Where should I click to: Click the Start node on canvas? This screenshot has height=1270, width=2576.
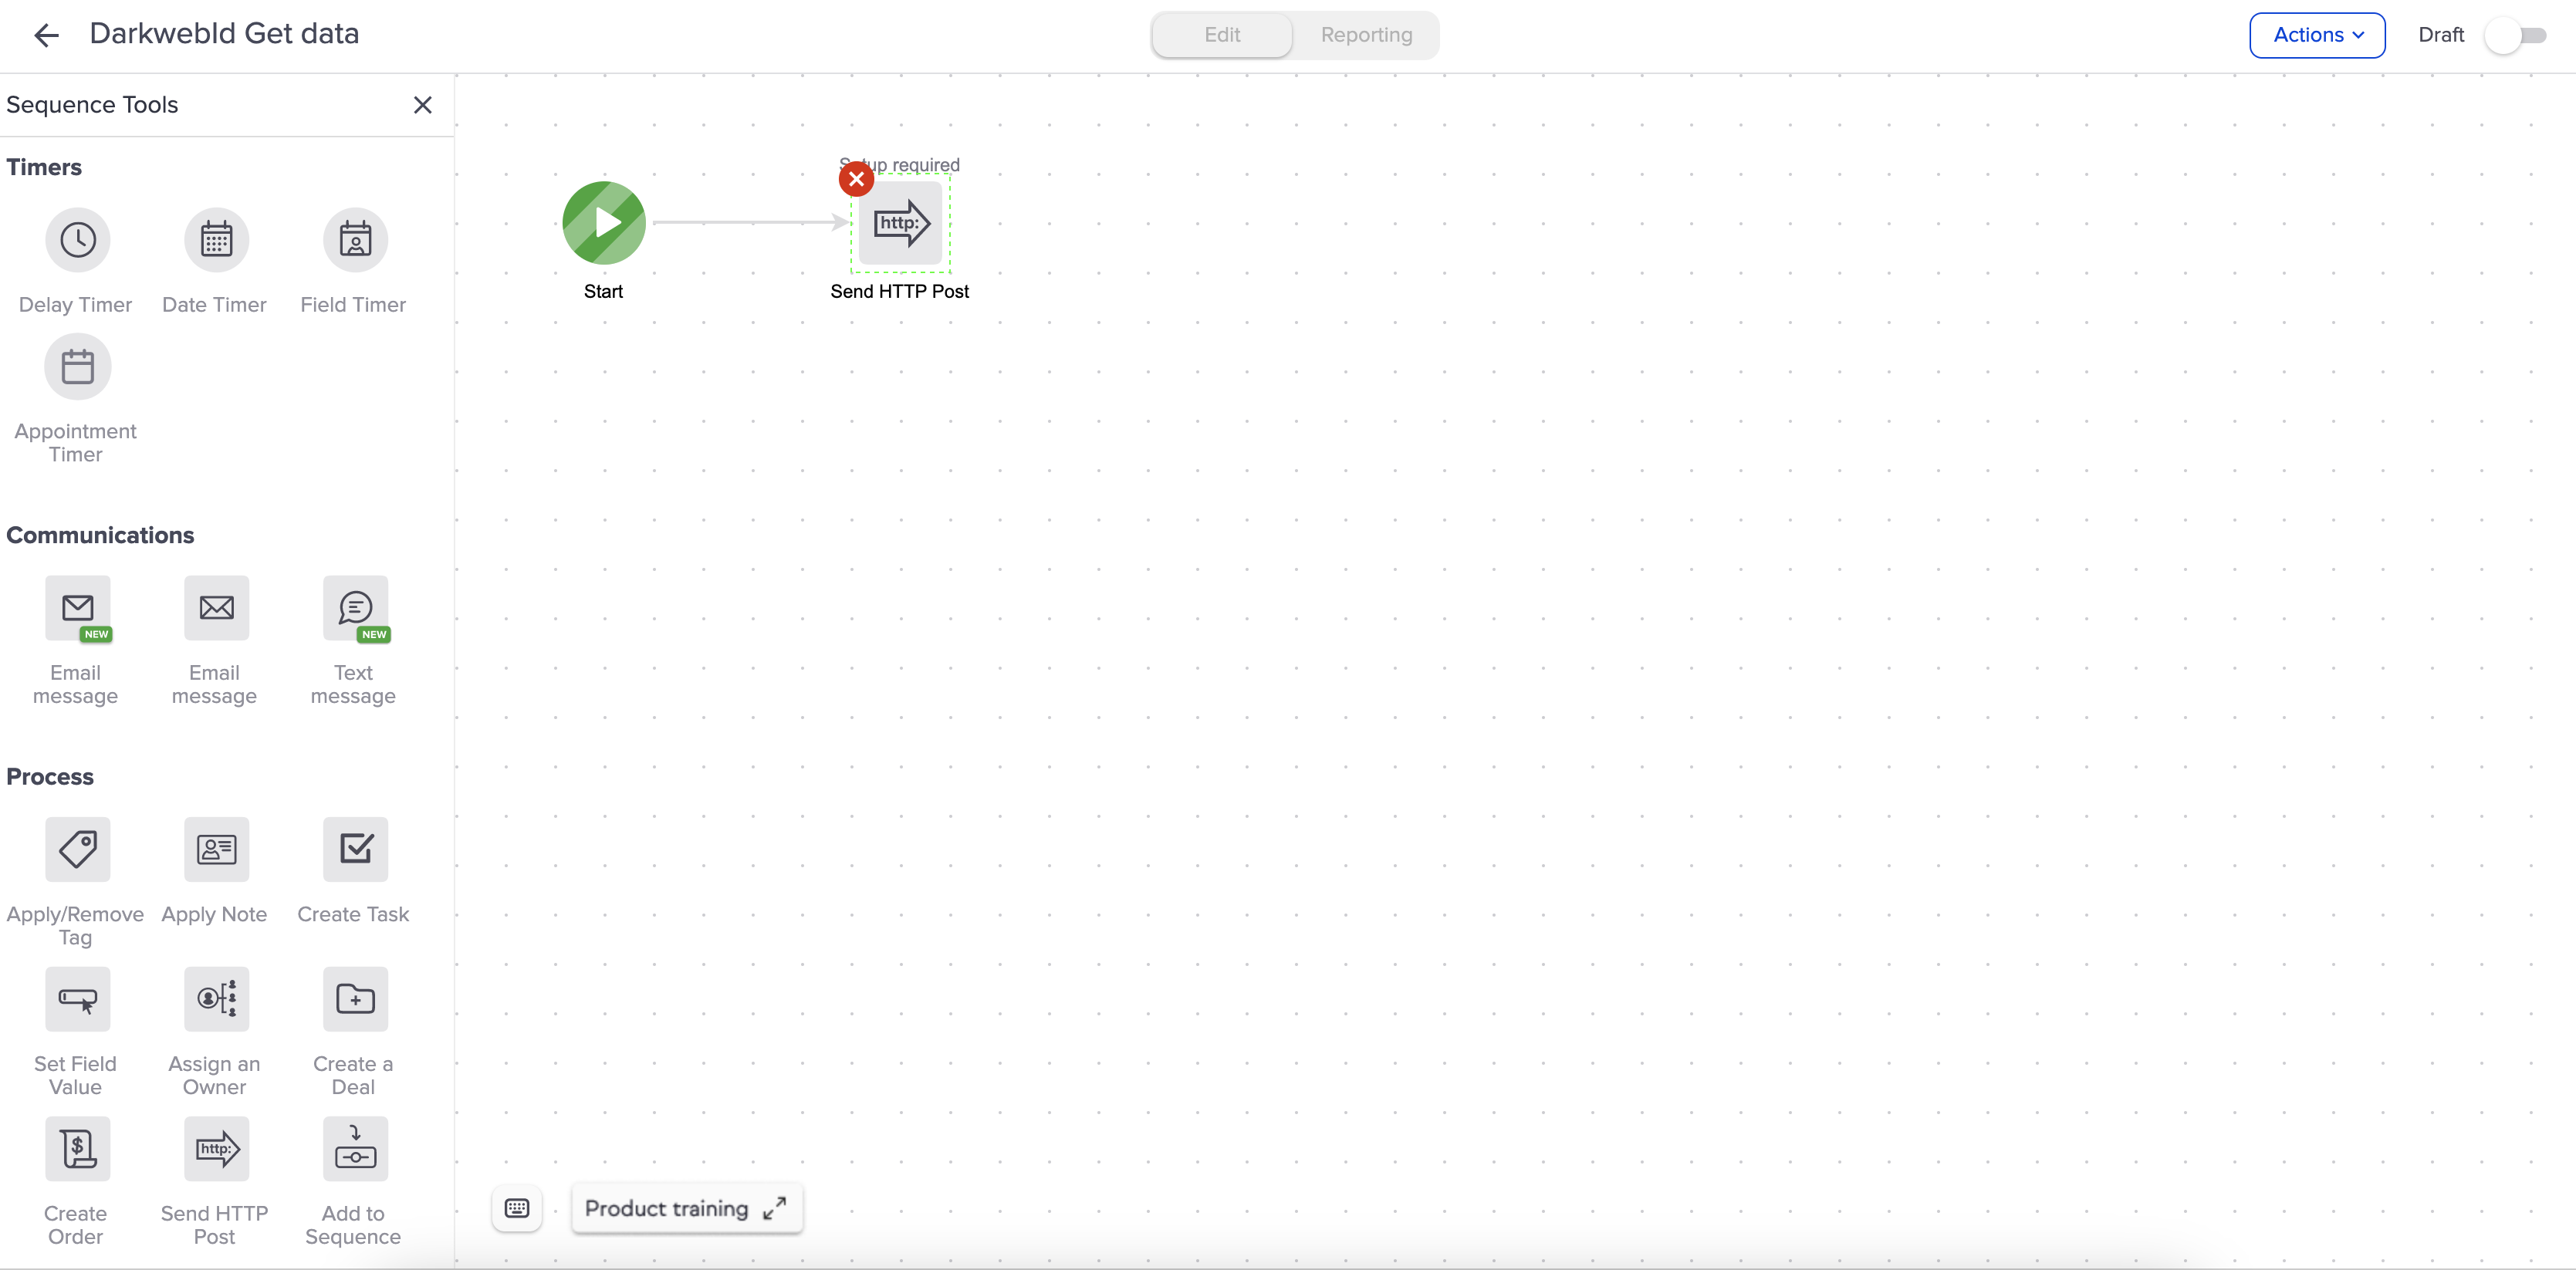[x=604, y=223]
